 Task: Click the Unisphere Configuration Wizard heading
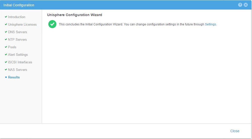pos(75,15)
